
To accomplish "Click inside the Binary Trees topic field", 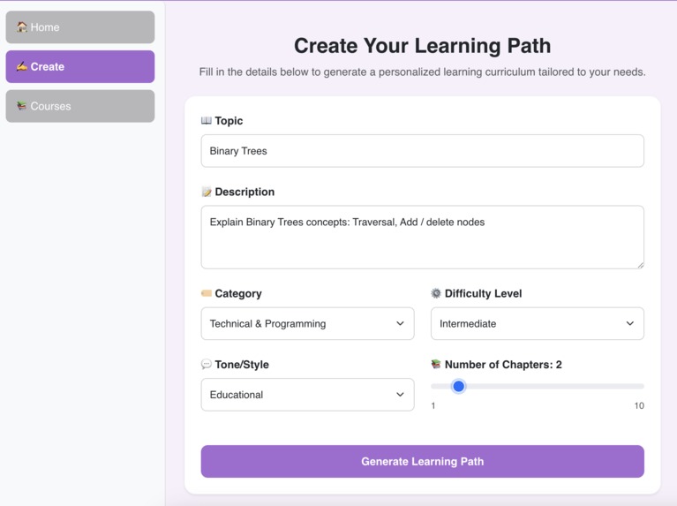I will click(x=422, y=151).
